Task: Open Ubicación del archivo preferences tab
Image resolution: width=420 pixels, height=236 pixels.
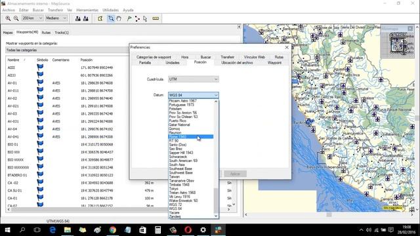Action: click(237, 63)
